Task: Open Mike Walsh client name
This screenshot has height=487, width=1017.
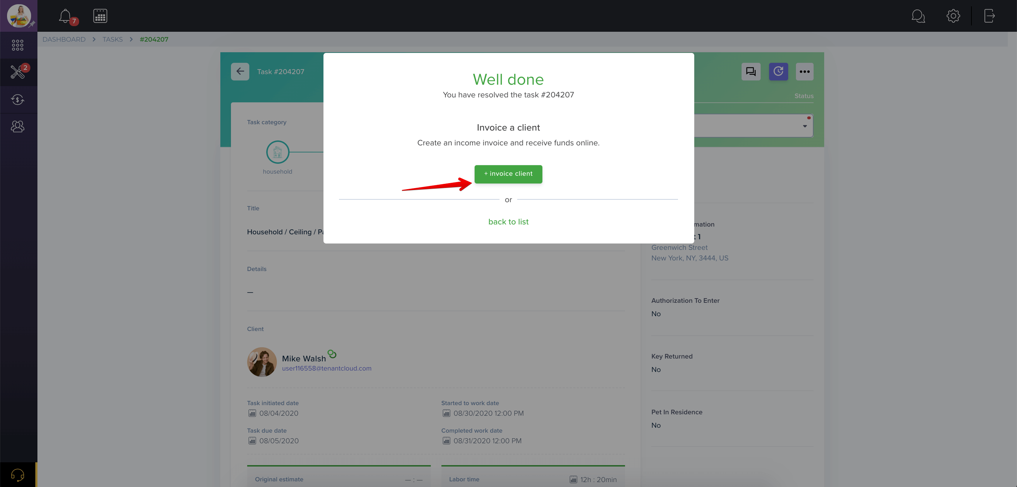Action: pyautogui.click(x=304, y=358)
